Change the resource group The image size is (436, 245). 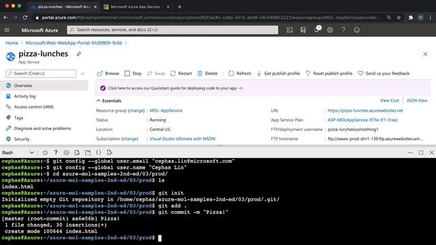click(136, 110)
